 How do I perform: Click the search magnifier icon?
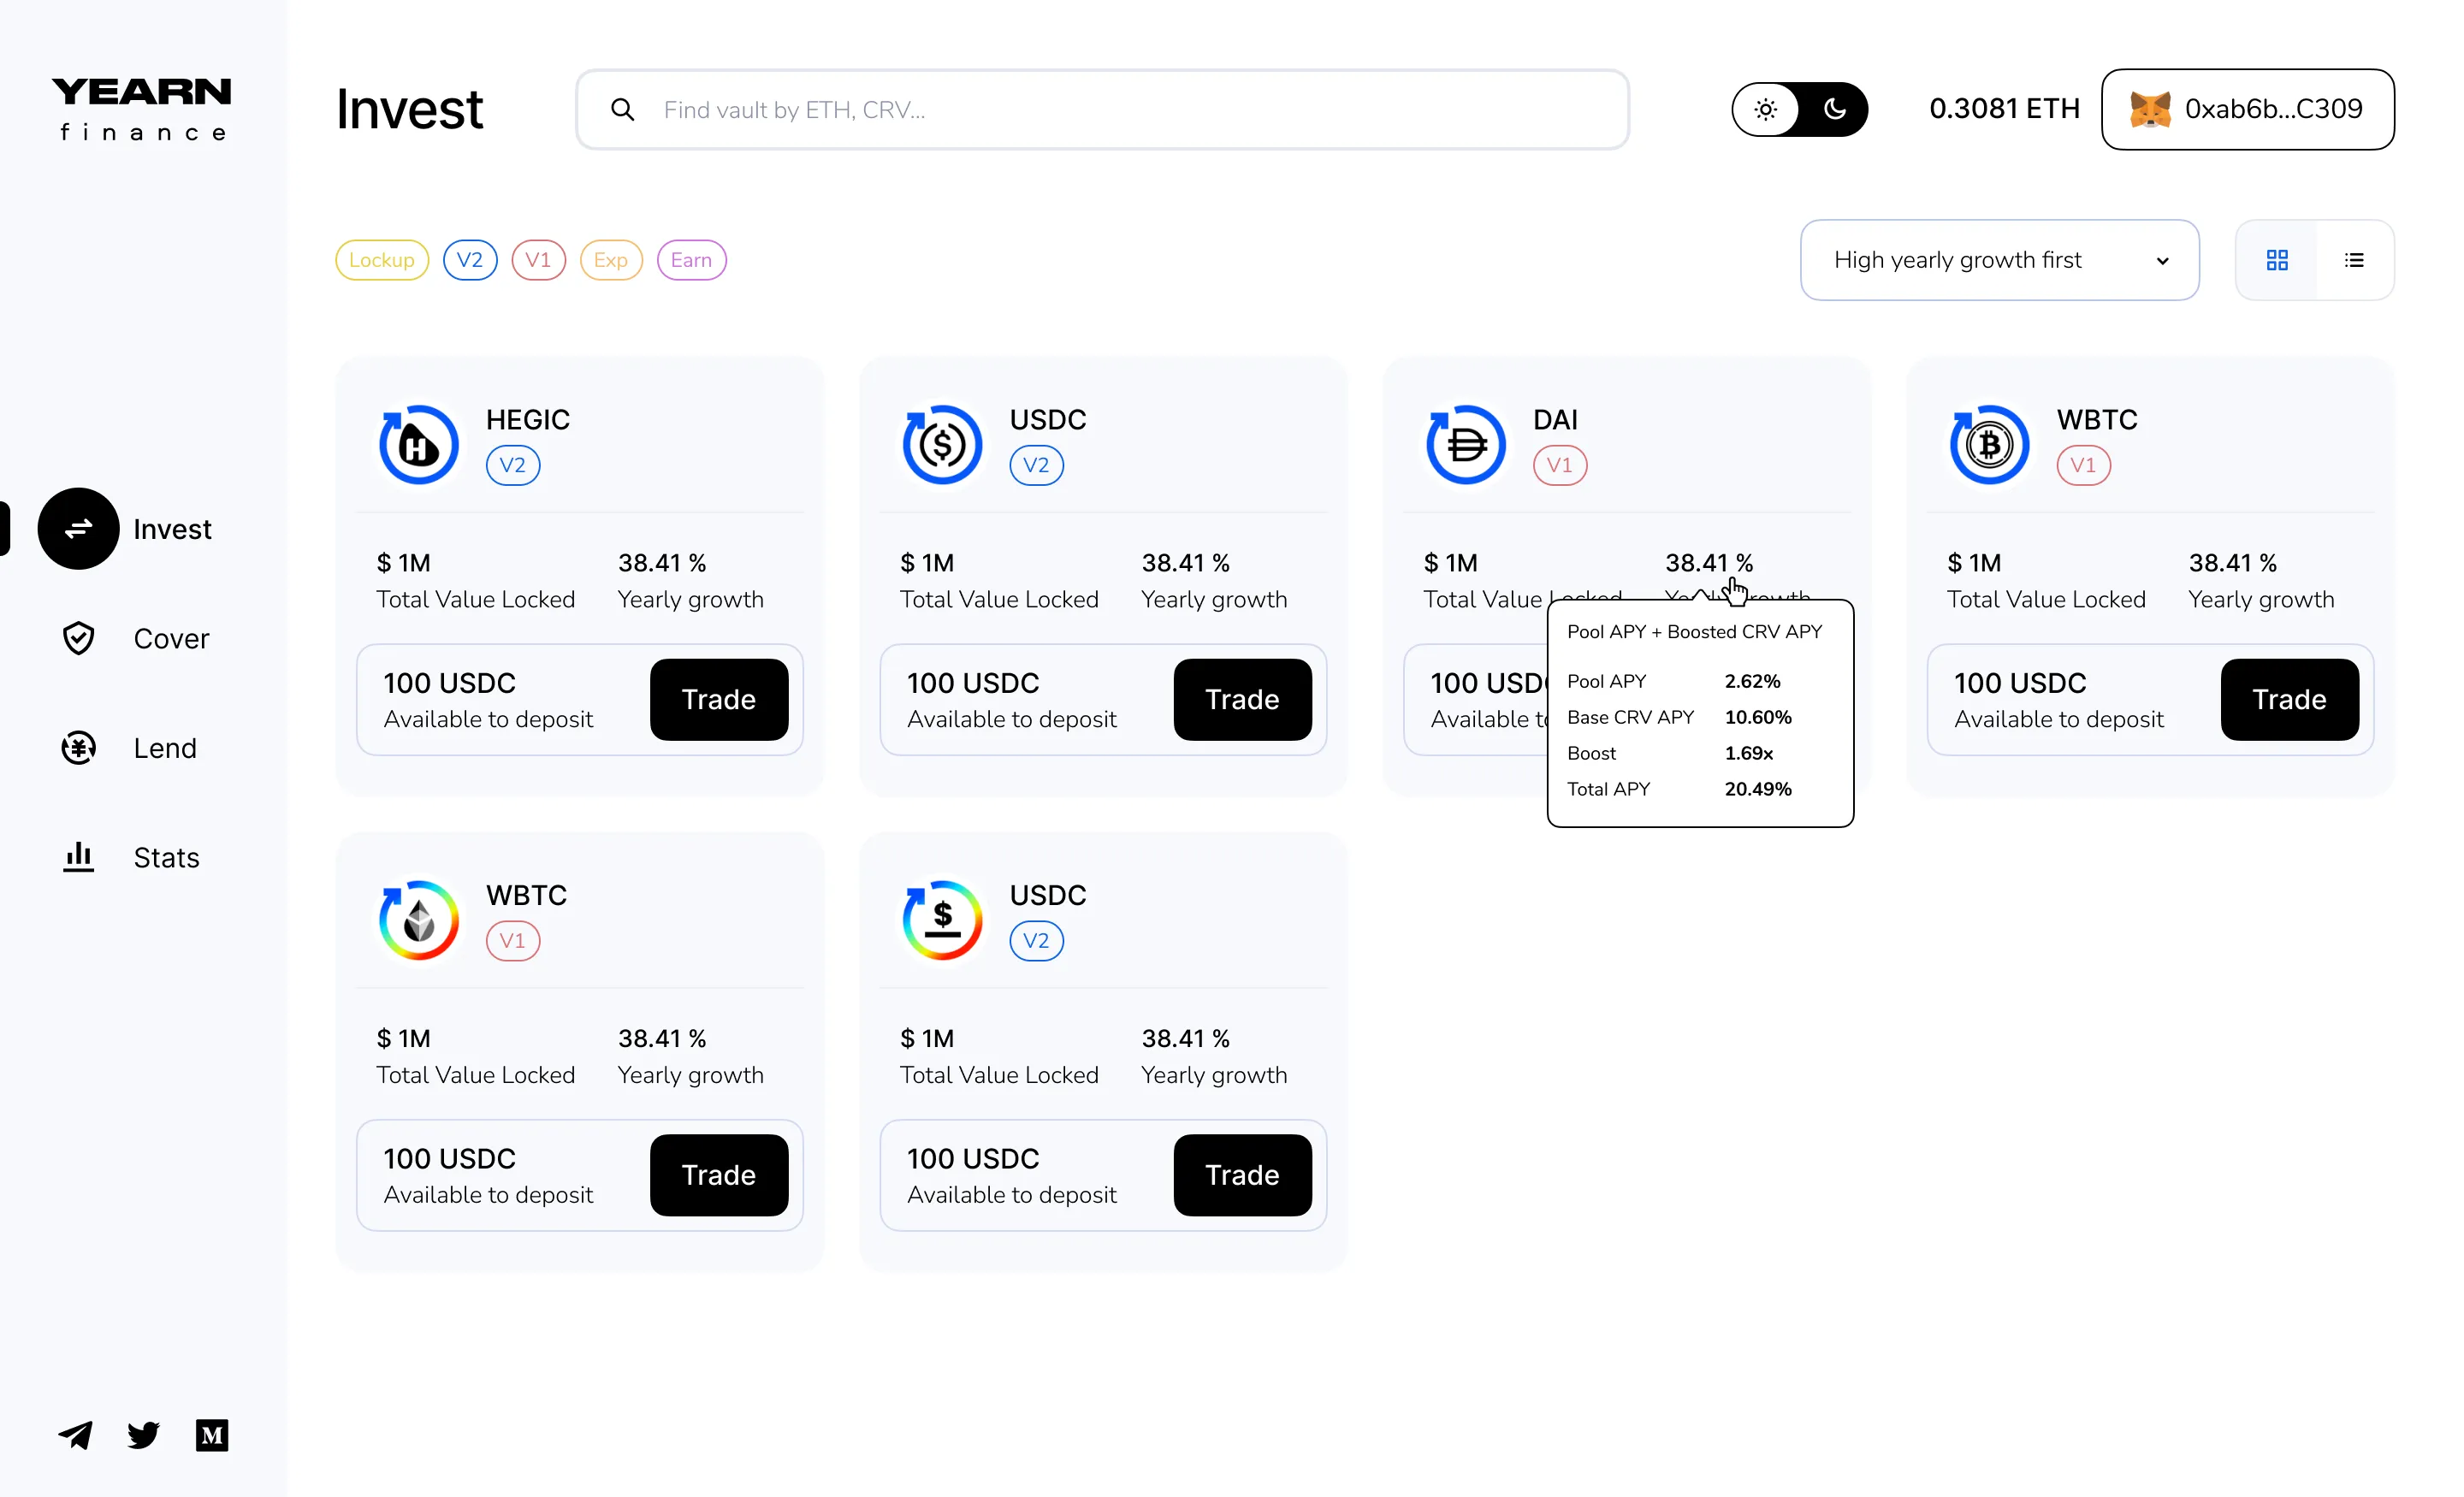pyautogui.click(x=622, y=110)
